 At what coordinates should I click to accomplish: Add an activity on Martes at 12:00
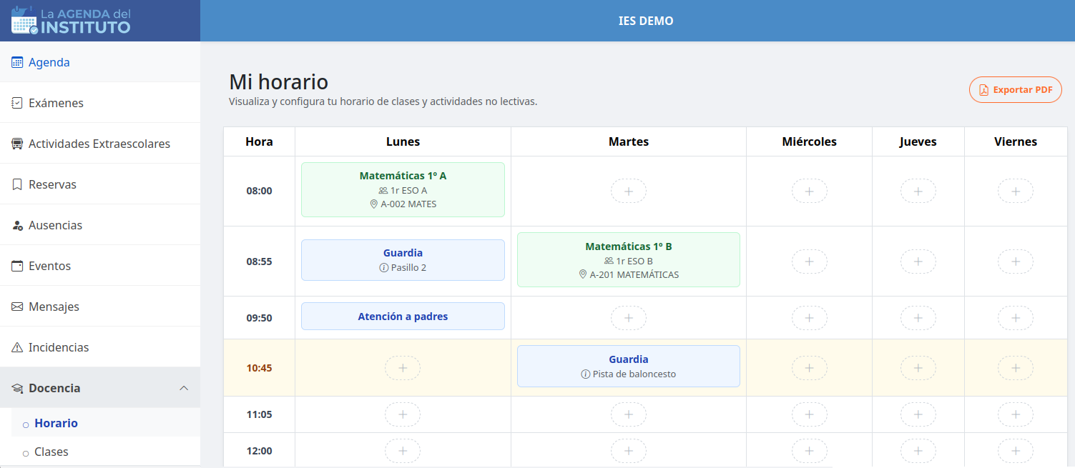tap(629, 451)
